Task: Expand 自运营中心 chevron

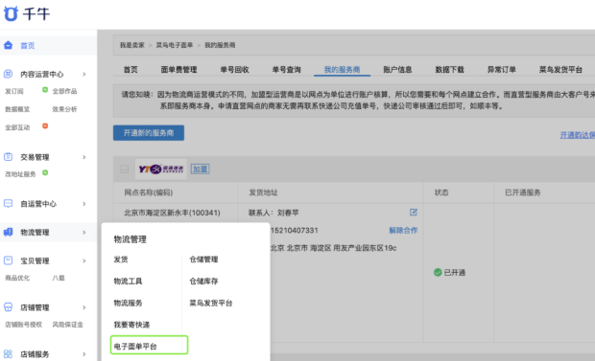Action: 84,204
